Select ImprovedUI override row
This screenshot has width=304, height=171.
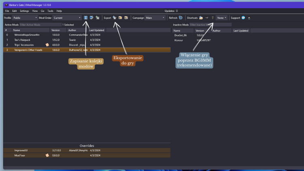pyautogui.click(x=87, y=150)
